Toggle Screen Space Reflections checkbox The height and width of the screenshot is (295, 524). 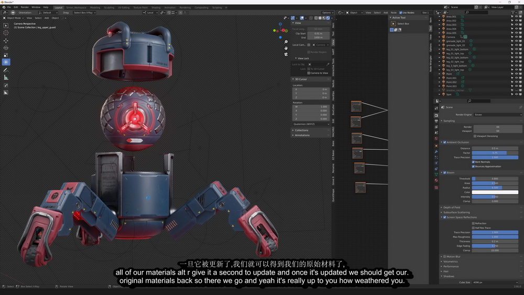click(x=445, y=217)
